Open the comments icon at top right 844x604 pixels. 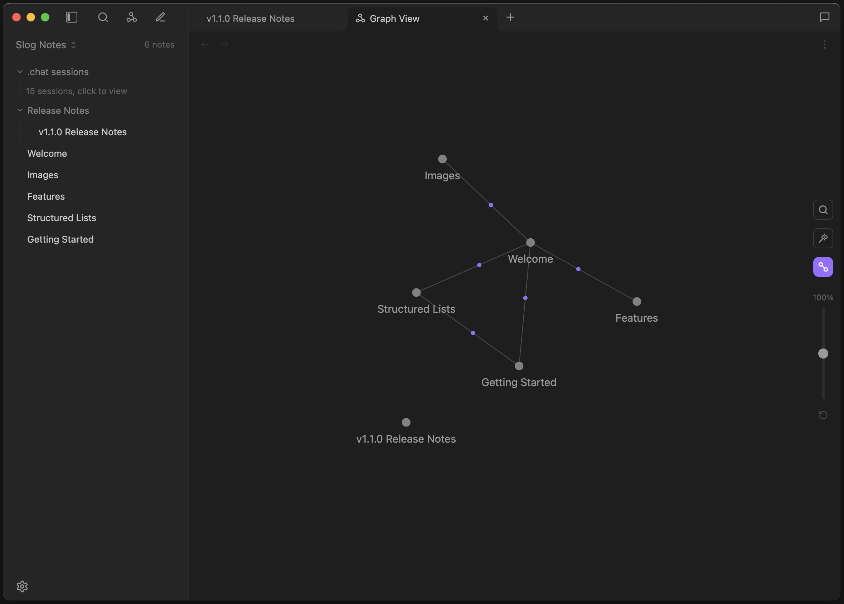tap(824, 17)
